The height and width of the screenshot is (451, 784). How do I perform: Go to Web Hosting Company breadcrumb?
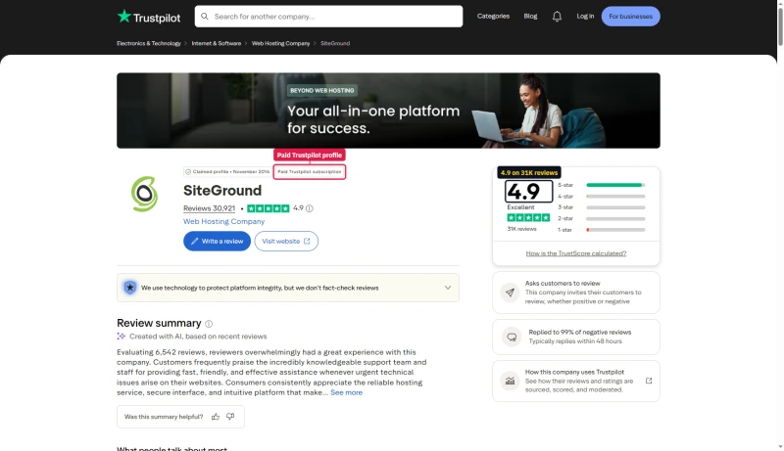[280, 43]
